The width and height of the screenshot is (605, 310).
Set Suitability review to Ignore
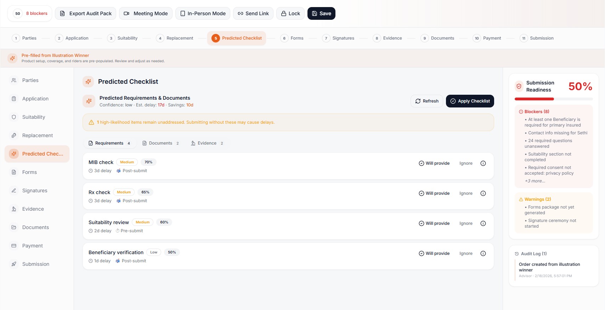click(x=466, y=223)
